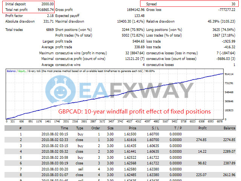Click the S/L cell 1.61722 in row 5

click(x=153, y=158)
